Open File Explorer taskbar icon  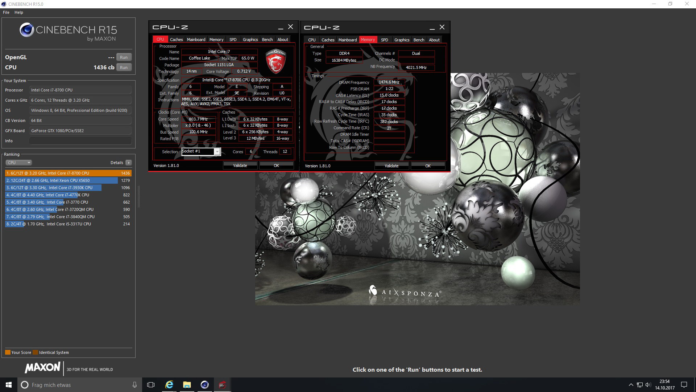pyautogui.click(x=187, y=385)
